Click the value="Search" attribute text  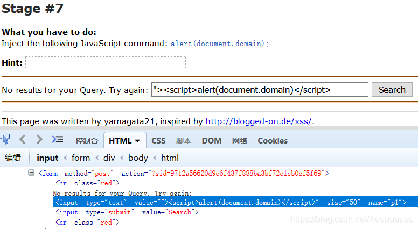click(x=168, y=212)
